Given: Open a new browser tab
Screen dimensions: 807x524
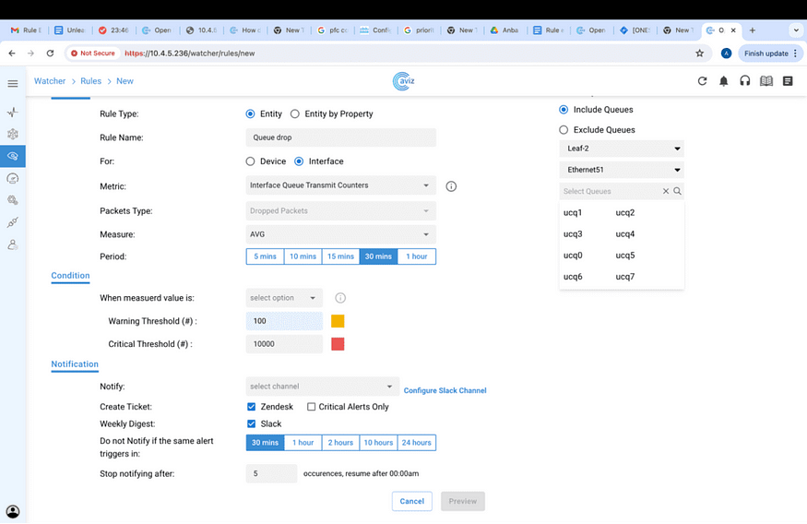Looking at the screenshot, I should pyautogui.click(x=752, y=30).
